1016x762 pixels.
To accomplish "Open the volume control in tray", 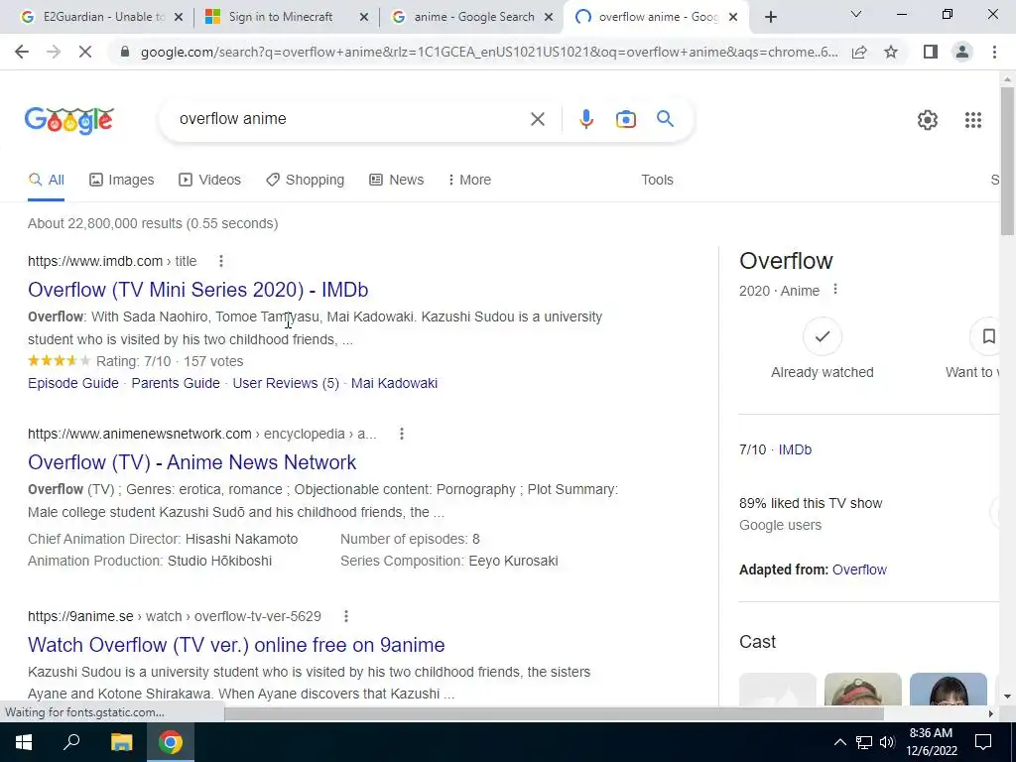I will tap(887, 742).
